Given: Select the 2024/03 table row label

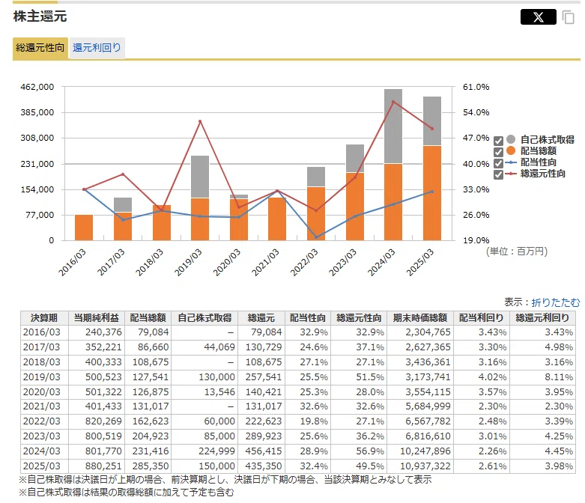Looking at the screenshot, I should tap(41, 451).
